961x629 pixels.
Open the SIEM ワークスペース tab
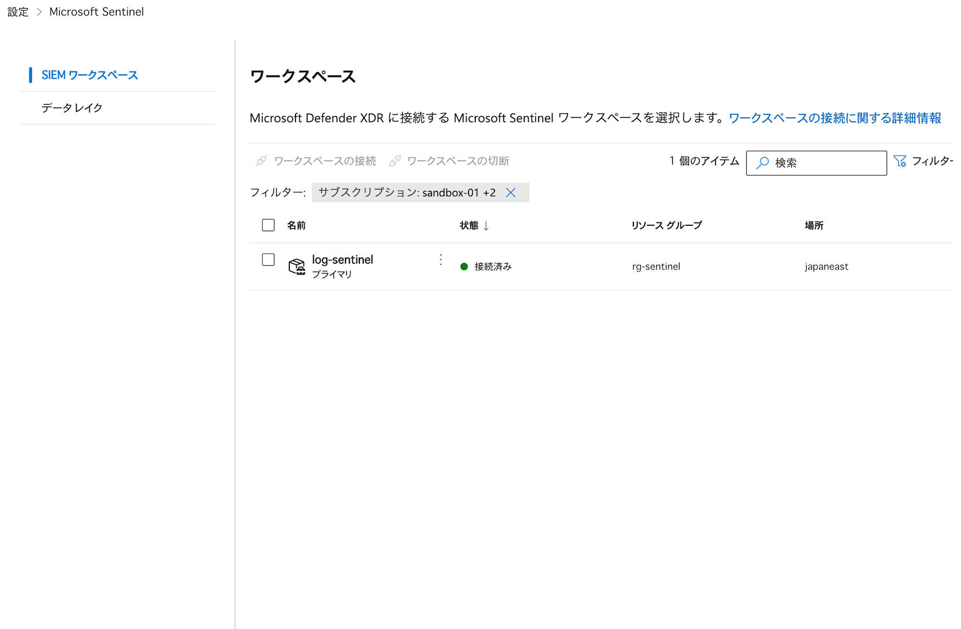click(89, 75)
